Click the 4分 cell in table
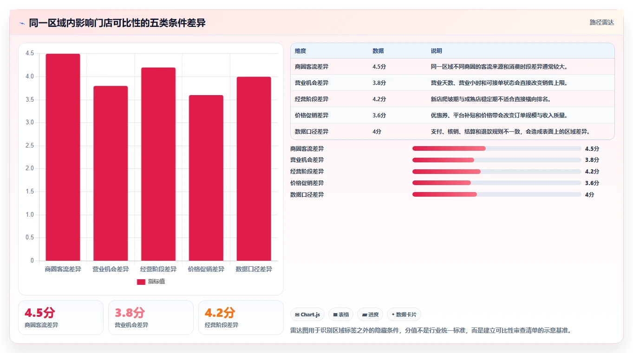 (x=377, y=132)
